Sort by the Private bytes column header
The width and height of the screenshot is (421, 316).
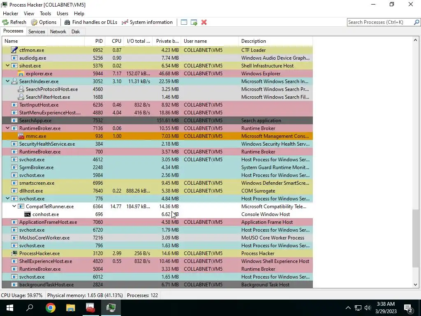pos(167,41)
